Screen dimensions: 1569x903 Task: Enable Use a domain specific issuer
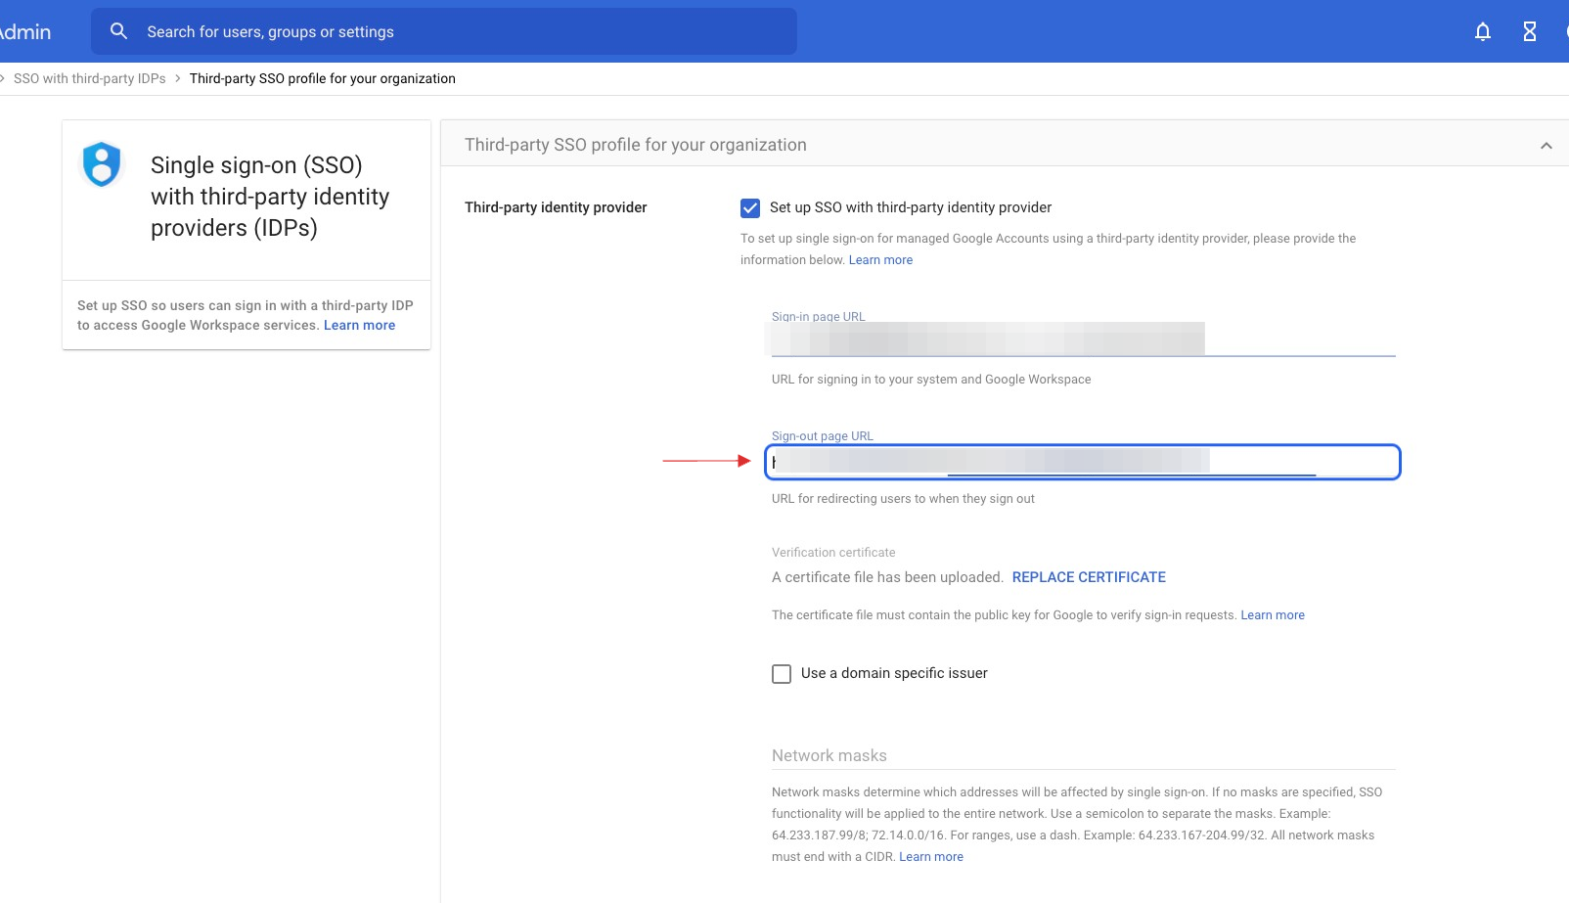(x=782, y=674)
